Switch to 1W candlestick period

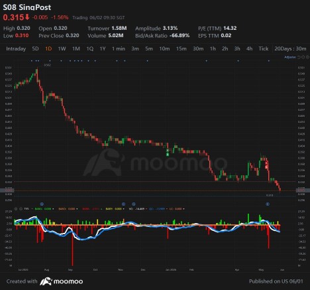pos(62,48)
